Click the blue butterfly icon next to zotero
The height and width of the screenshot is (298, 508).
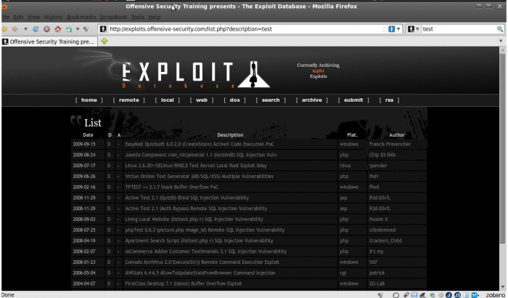[475, 295]
